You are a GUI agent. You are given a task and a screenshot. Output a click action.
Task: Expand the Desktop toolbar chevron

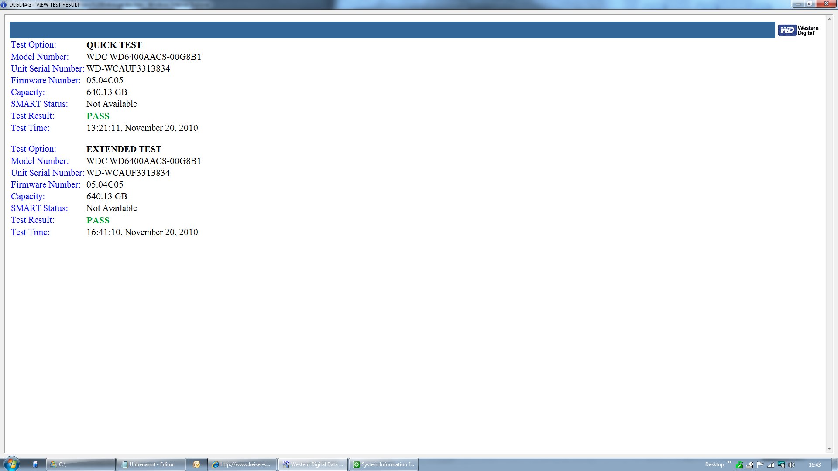point(729,462)
